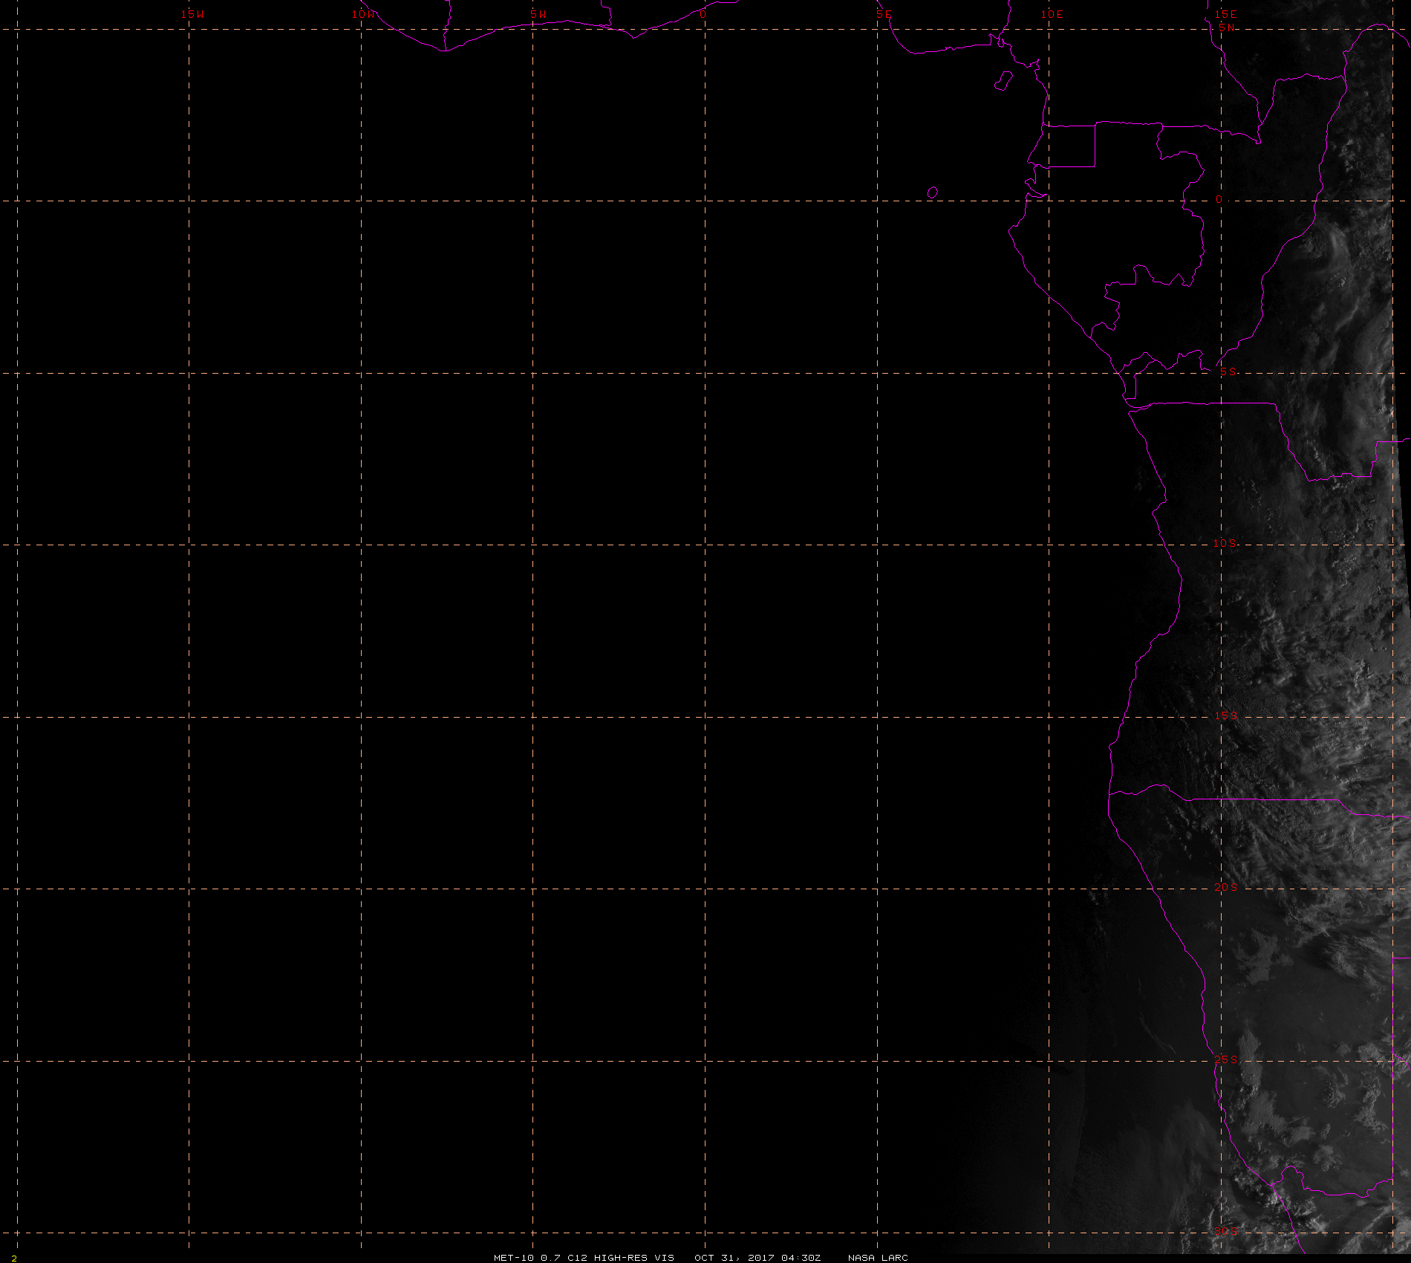The height and width of the screenshot is (1263, 1411).
Task: Click the NASA LARC credit text
Action: 878,1257
